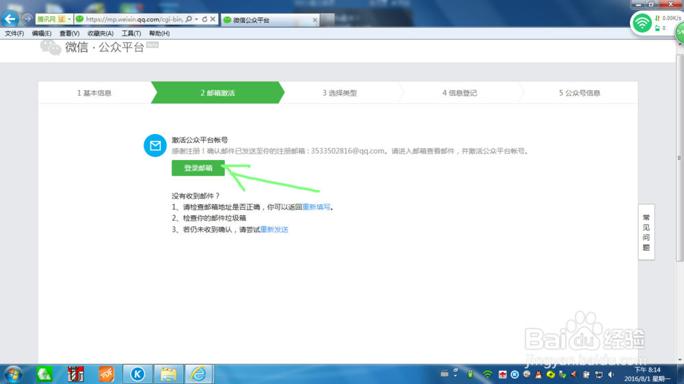Select the 微信公众平台 browser tab

(269, 20)
